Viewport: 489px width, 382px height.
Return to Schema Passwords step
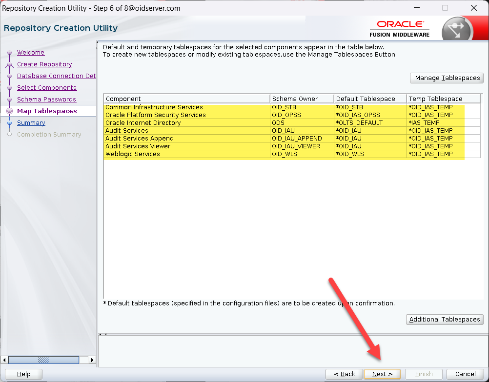click(46, 100)
